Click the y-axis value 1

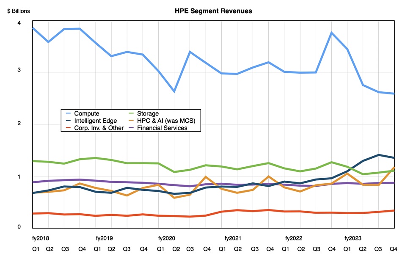coord(19,176)
